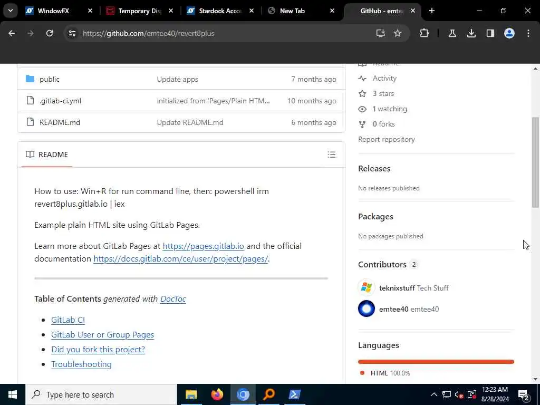
Task: Open the README outline list icon
Action: tap(331, 155)
